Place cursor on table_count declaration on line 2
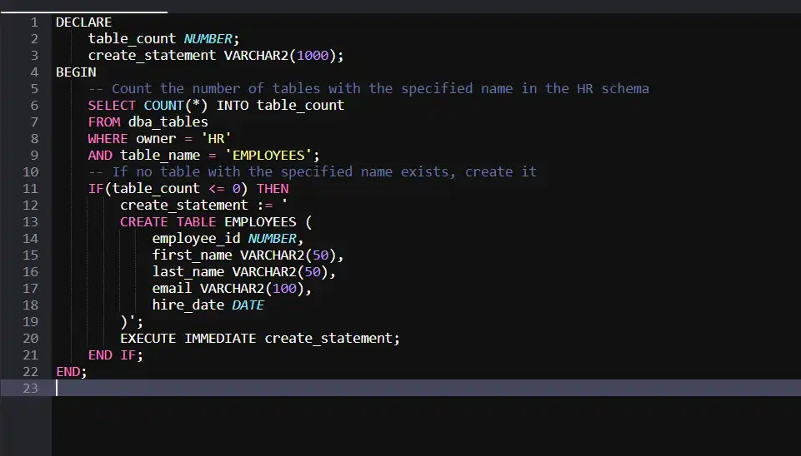The height and width of the screenshot is (456, 801). [132, 39]
